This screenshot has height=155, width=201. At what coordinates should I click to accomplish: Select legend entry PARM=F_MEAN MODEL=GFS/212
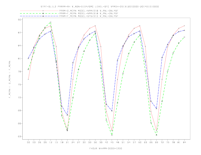tap(89, 16)
